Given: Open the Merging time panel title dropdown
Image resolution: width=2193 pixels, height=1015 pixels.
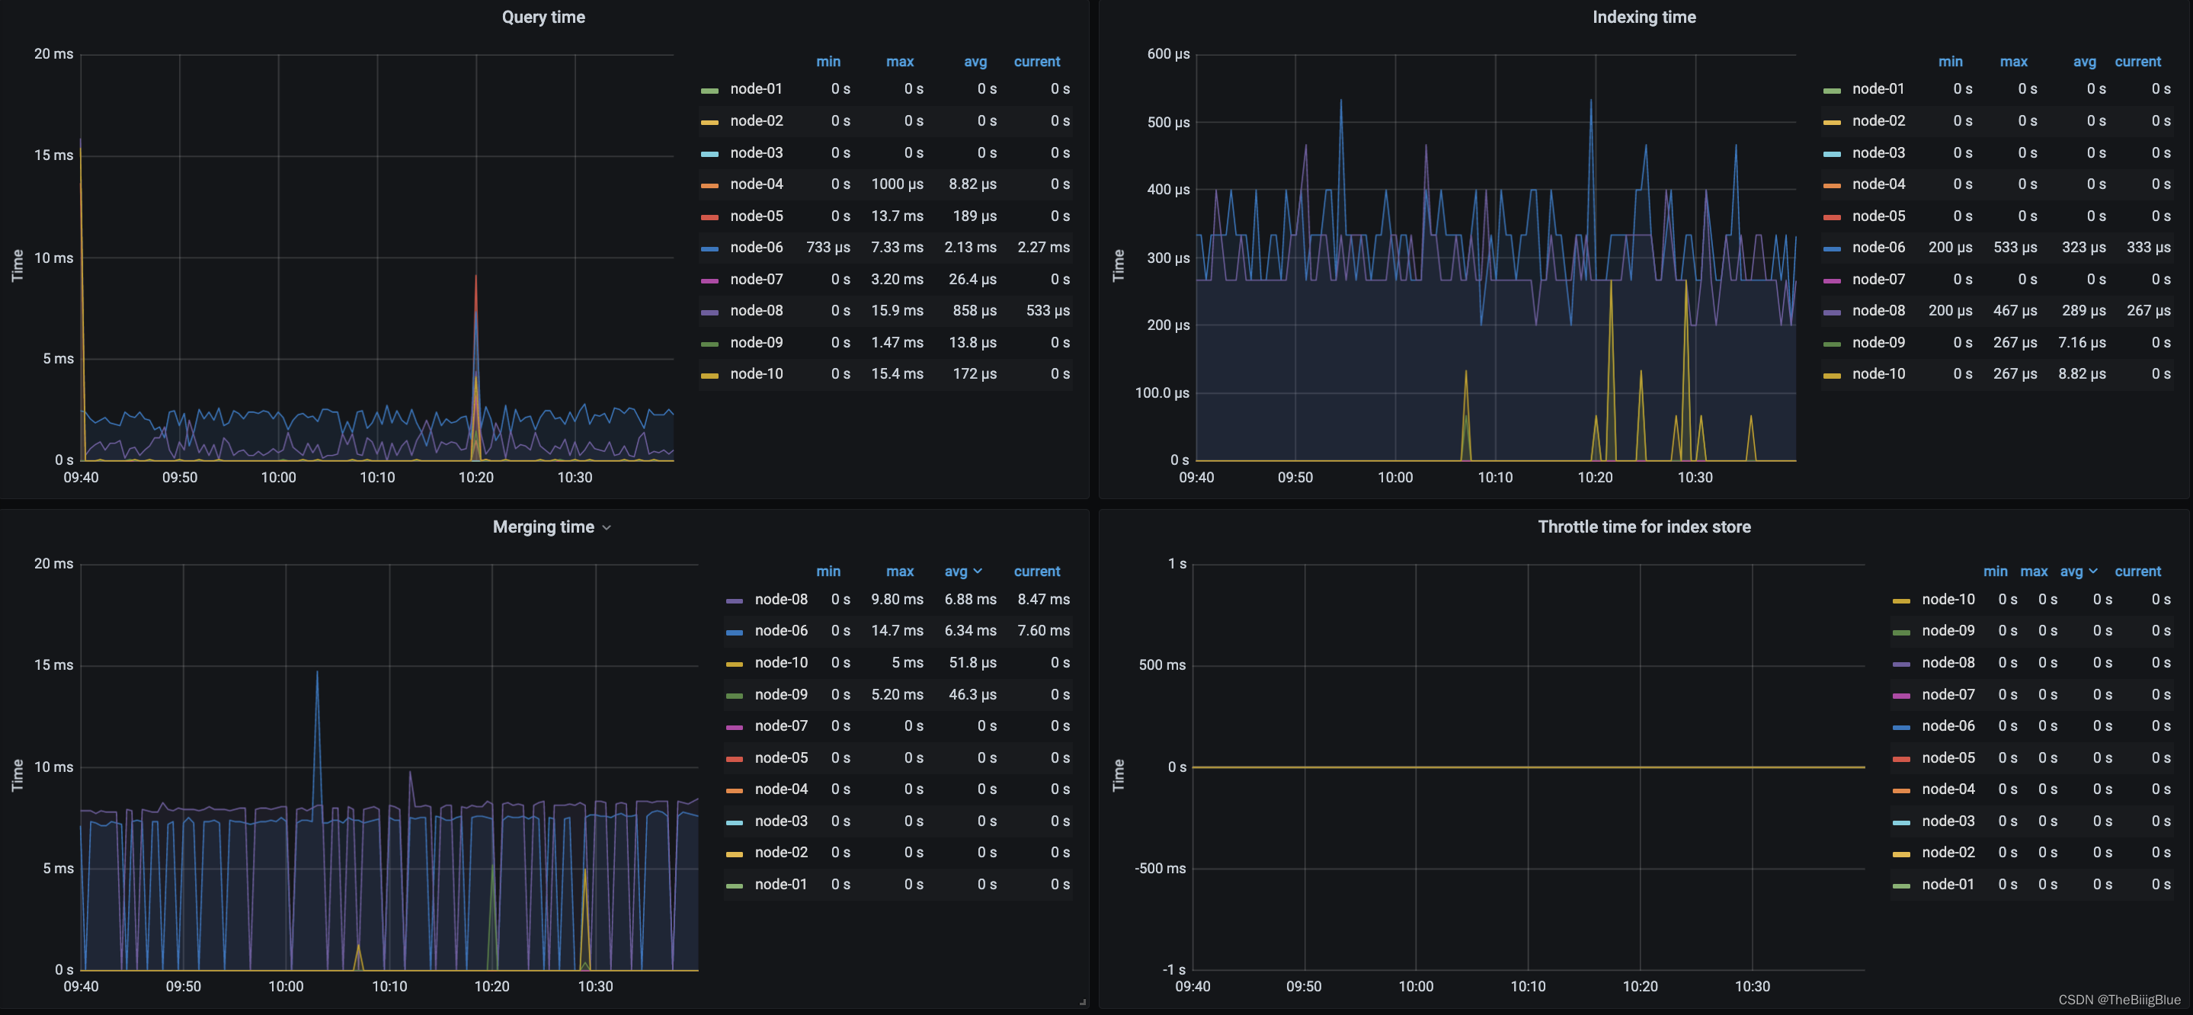Looking at the screenshot, I should (606, 528).
